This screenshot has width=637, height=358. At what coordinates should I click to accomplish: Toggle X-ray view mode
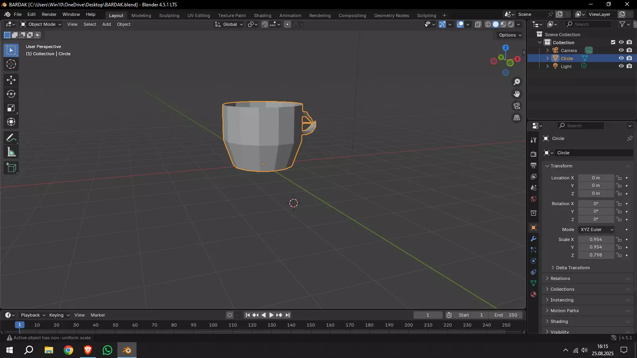pyautogui.click(x=478, y=24)
